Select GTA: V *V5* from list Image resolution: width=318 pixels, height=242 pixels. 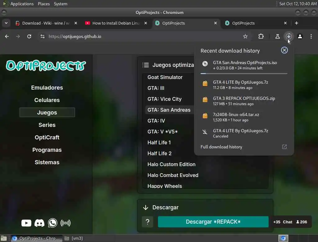pyautogui.click(x=163, y=132)
